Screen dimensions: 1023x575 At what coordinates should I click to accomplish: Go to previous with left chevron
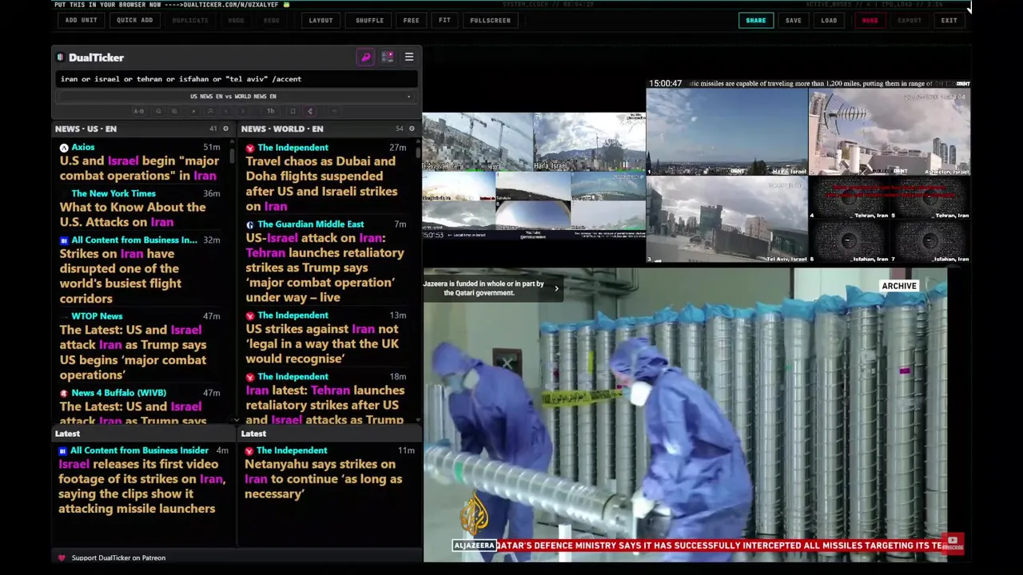226,111
